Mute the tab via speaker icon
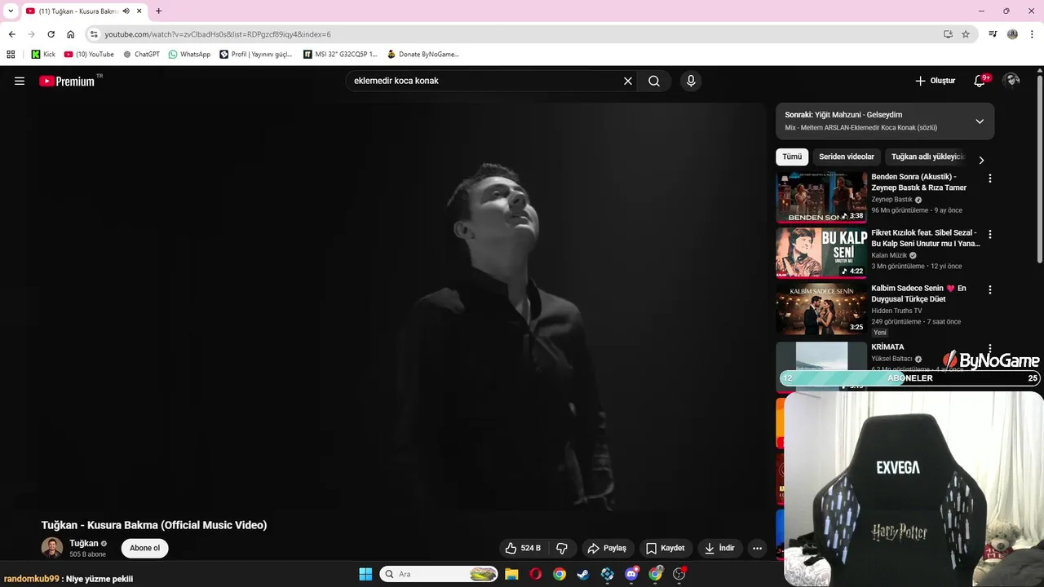 pyautogui.click(x=126, y=11)
